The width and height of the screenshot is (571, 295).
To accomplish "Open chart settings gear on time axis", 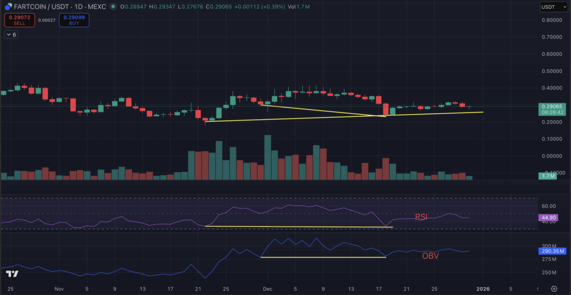I will coord(554,289).
